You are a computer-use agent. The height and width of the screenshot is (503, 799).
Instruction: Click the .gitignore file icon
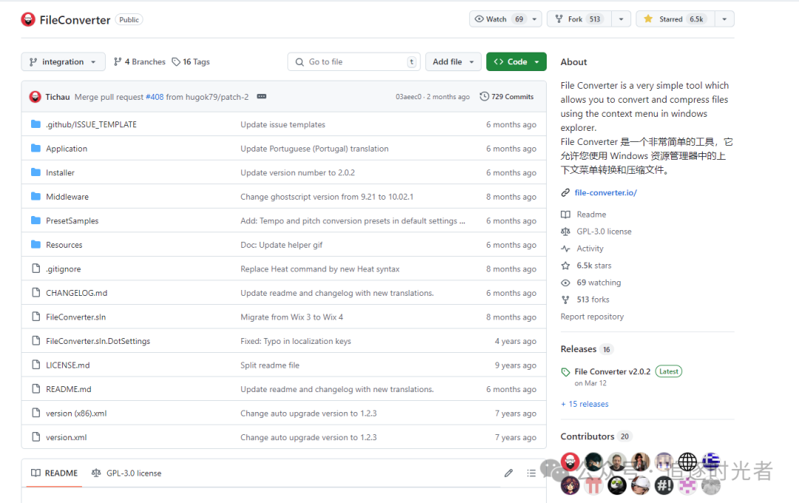[36, 268]
